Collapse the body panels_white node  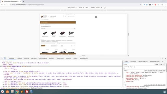[2, 66]
